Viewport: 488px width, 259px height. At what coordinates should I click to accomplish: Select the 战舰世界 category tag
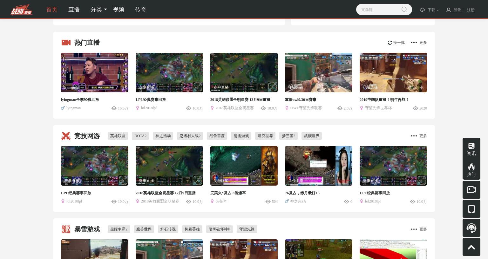312,136
